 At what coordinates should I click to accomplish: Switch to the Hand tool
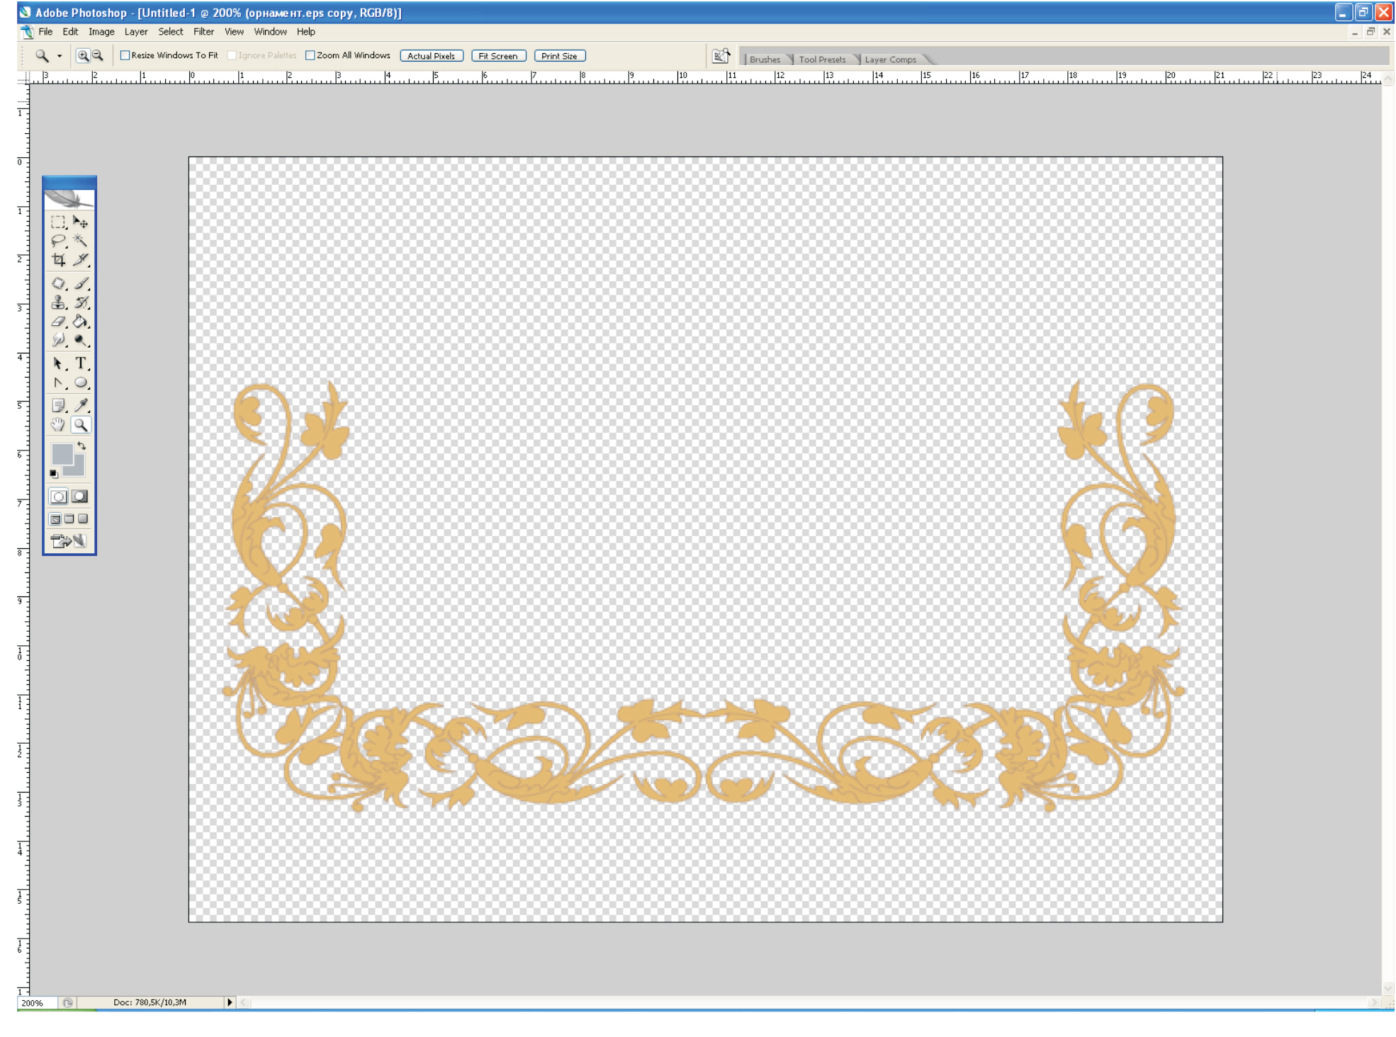coord(58,425)
